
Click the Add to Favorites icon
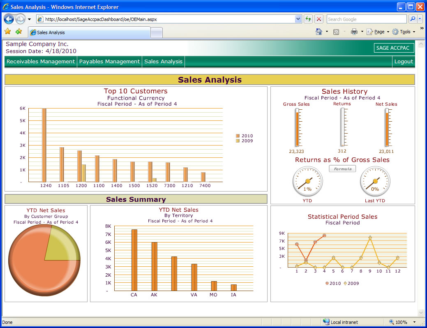[x=18, y=32]
